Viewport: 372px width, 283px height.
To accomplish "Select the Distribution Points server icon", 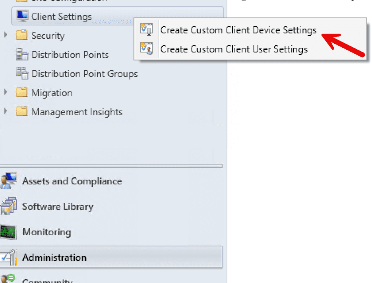I will pyautogui.click(x=22, y=54).
